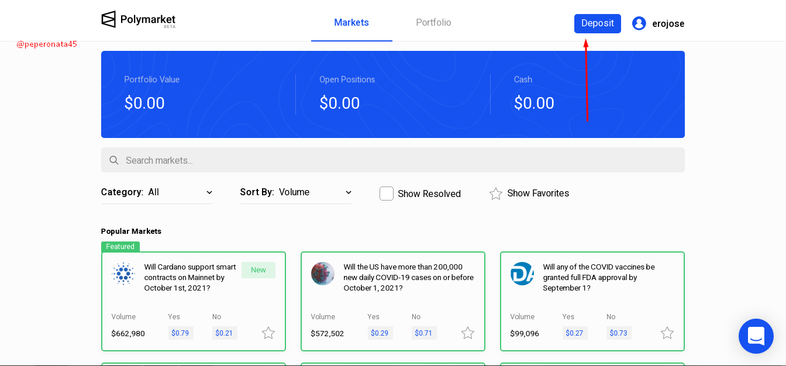Click the Cash $0.00 amount
This screenshot has height=366, width=786.
point(534,103)
